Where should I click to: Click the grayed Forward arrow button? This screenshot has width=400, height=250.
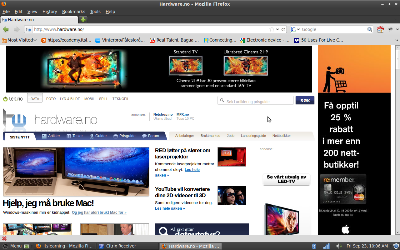(x=17, y=29)
